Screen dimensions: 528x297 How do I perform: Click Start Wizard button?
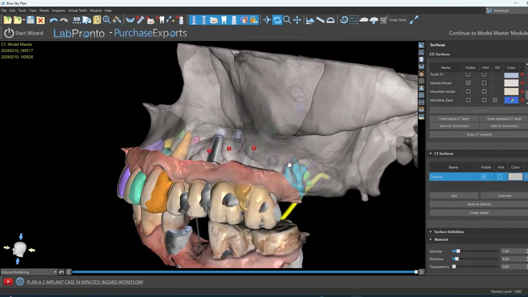(x=24, y=33)
